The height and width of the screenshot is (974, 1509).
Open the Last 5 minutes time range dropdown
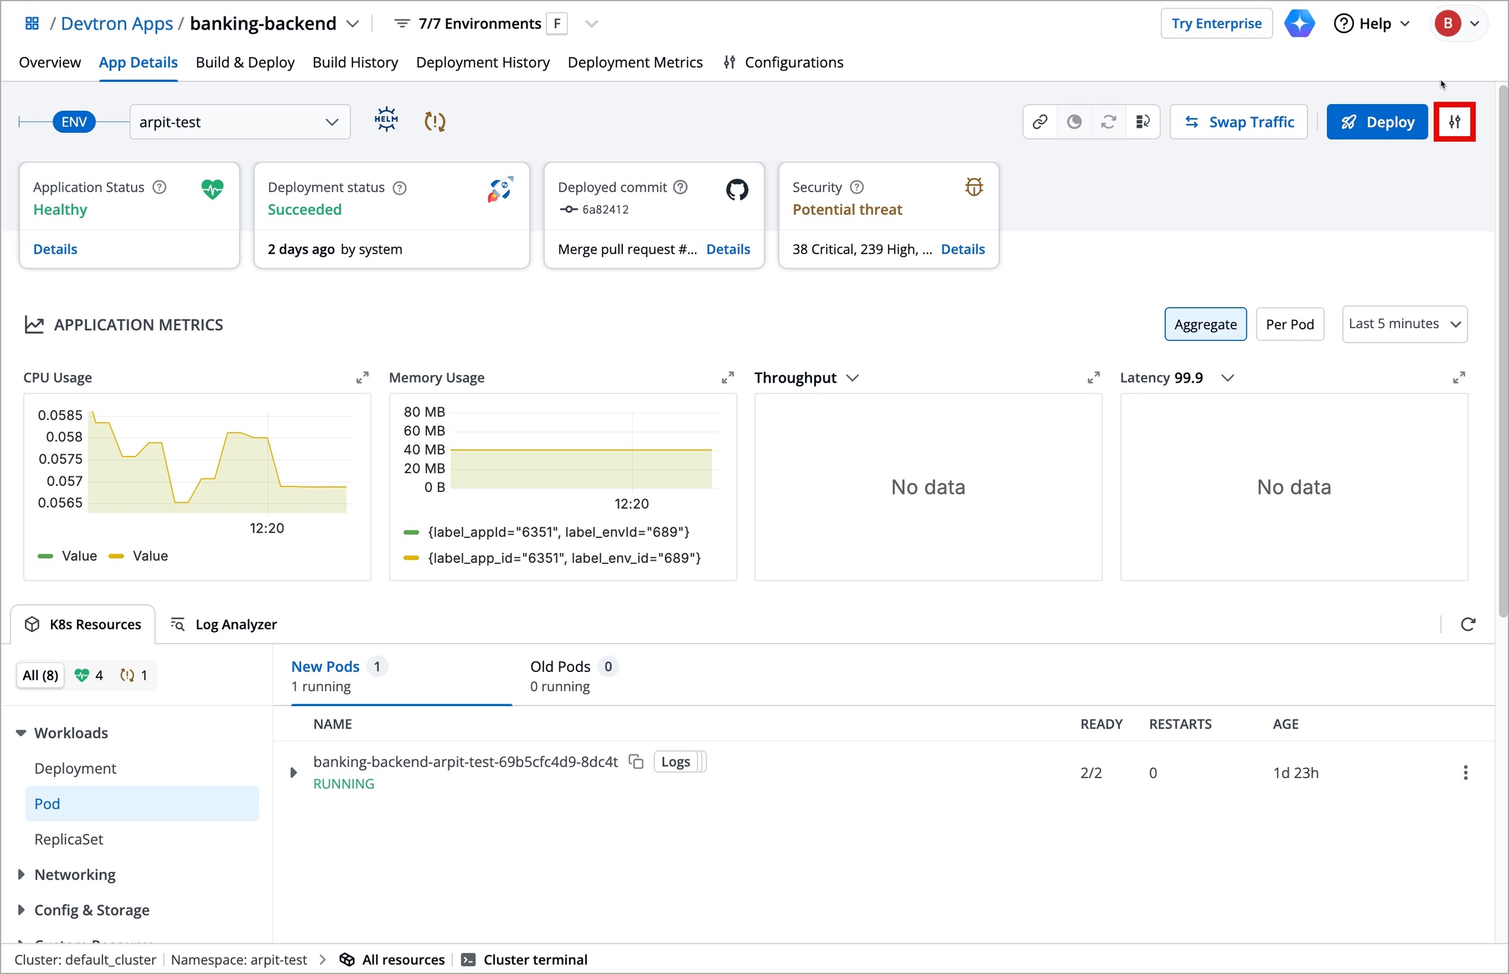click(x=1404, y=324)
